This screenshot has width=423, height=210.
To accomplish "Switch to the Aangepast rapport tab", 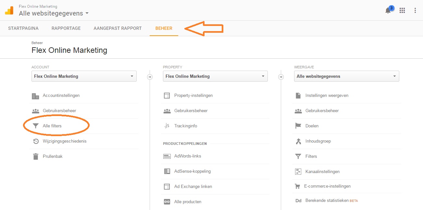I will pyautogui.click(x=118, y=28).
